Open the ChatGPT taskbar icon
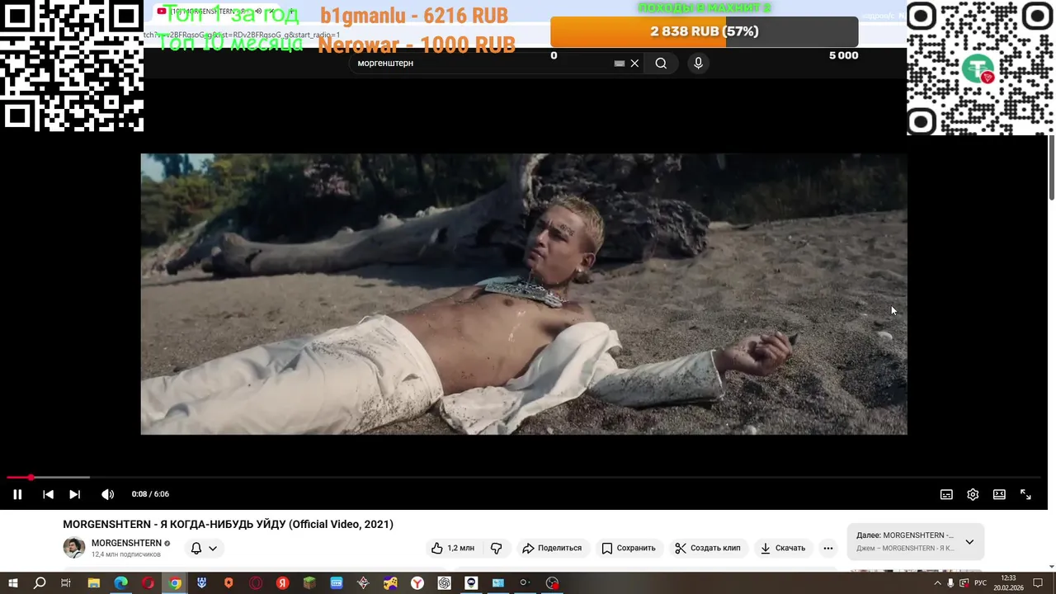Viewport: 1056px width, 594px height. pos(444,583)
